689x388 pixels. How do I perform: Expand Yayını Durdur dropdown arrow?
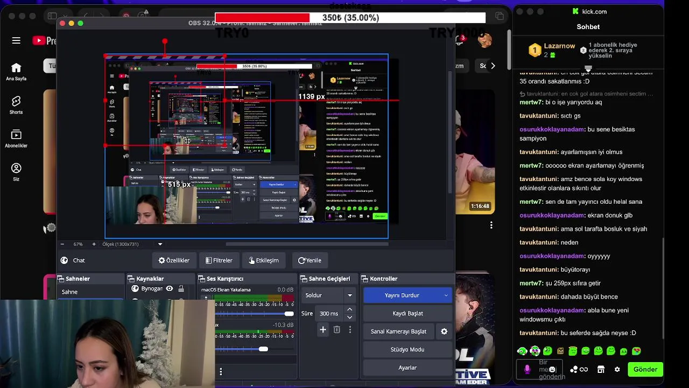pyautogui.click(x=446, y=295)
